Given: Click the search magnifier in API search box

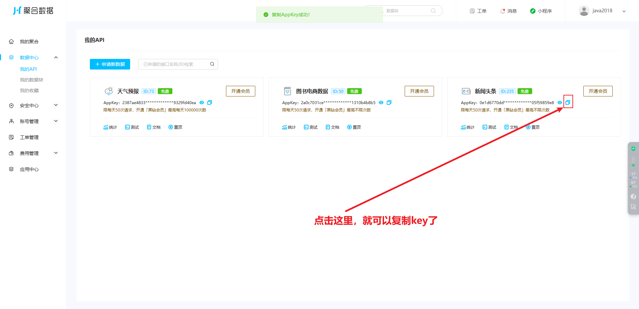Looking at the screenshot, I should point(212,64).
